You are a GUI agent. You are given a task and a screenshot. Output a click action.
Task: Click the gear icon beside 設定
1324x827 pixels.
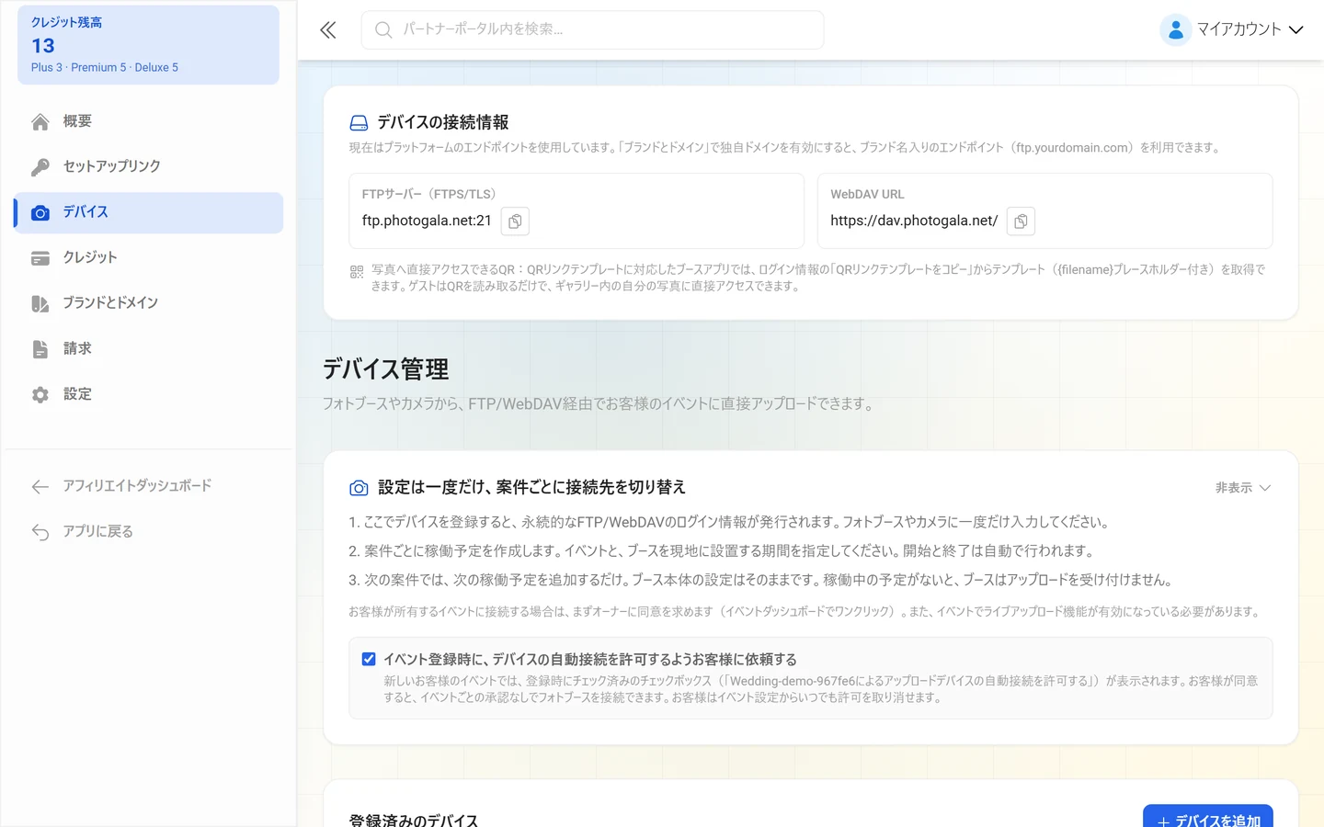pos(40,394)
